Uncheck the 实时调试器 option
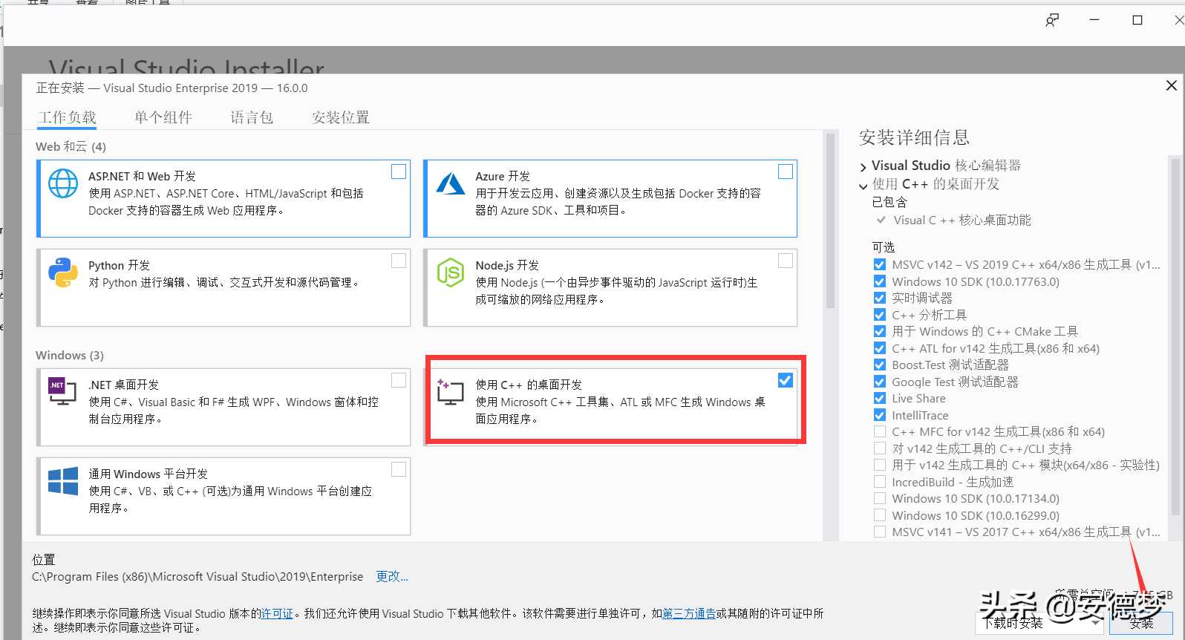 click(880, 298)
